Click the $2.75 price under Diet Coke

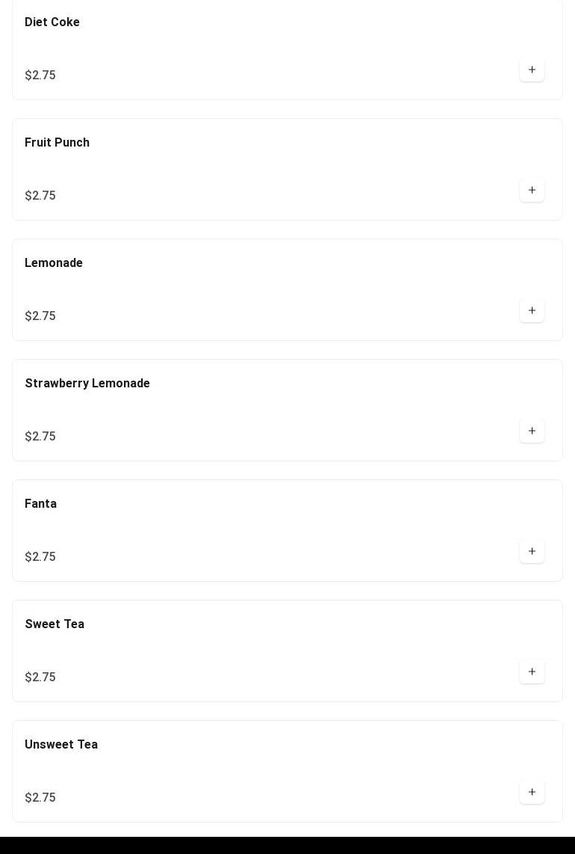point(40,76)
